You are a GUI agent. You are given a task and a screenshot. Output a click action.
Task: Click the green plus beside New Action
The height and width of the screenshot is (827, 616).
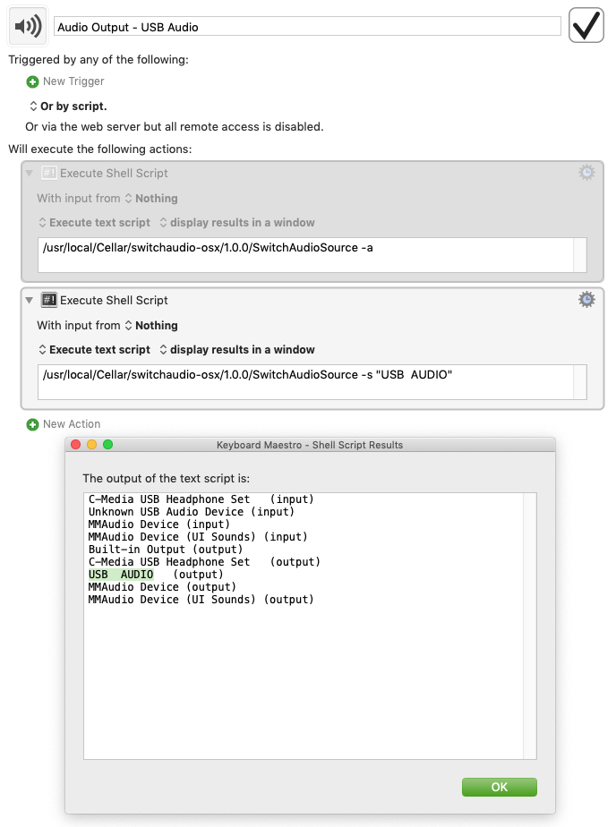coord(33,424)
